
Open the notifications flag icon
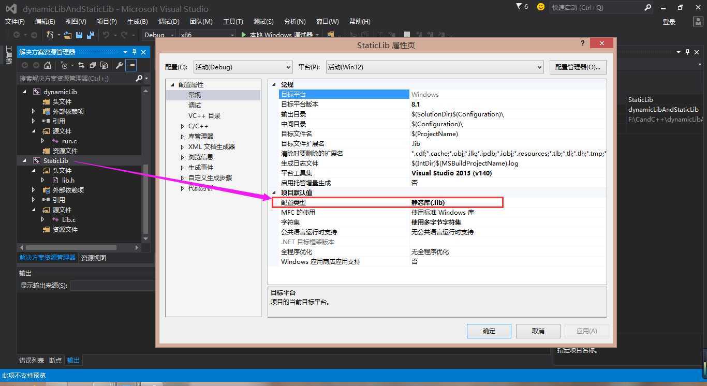(519, 7)
